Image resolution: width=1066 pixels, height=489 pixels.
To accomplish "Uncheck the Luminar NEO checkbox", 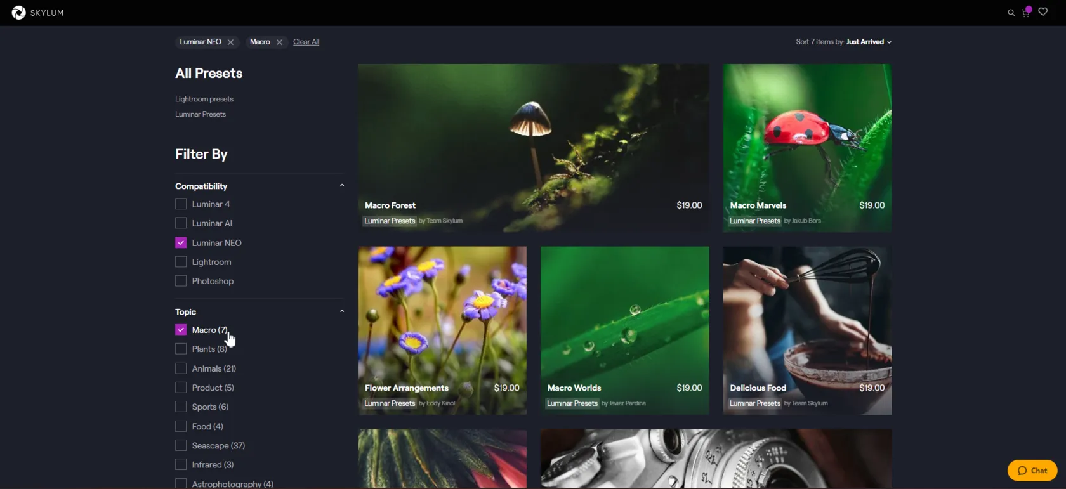I will (181, 243).
